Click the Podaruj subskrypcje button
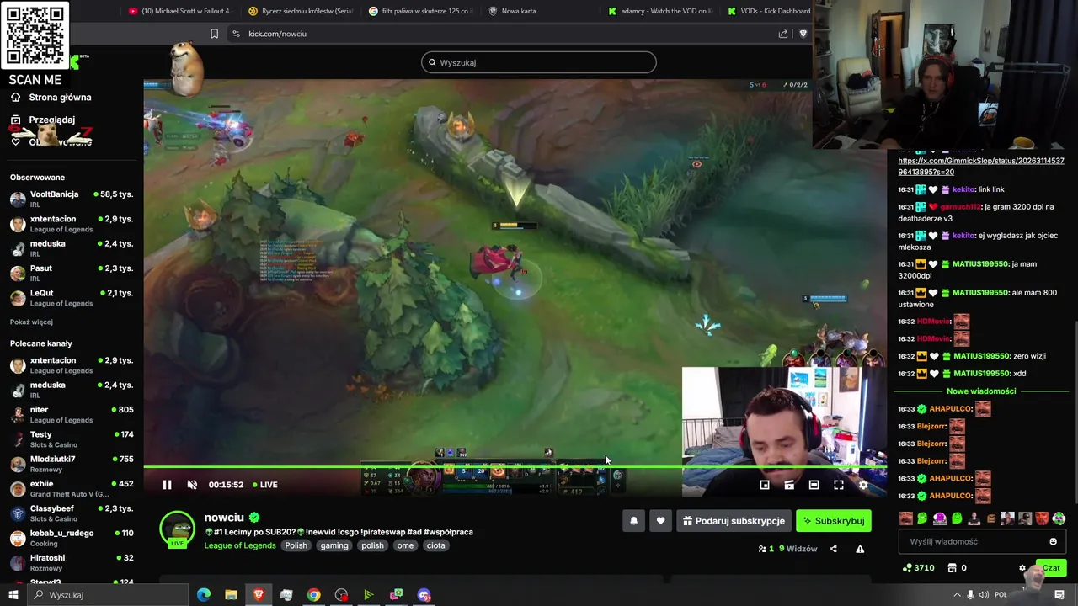The image size is (1078, 606). [x=734, y=521]
